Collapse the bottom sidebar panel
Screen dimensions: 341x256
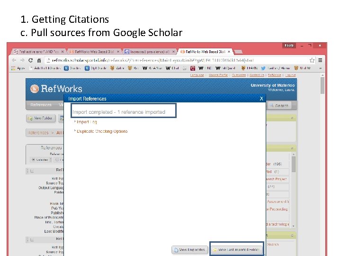point(292,236)
